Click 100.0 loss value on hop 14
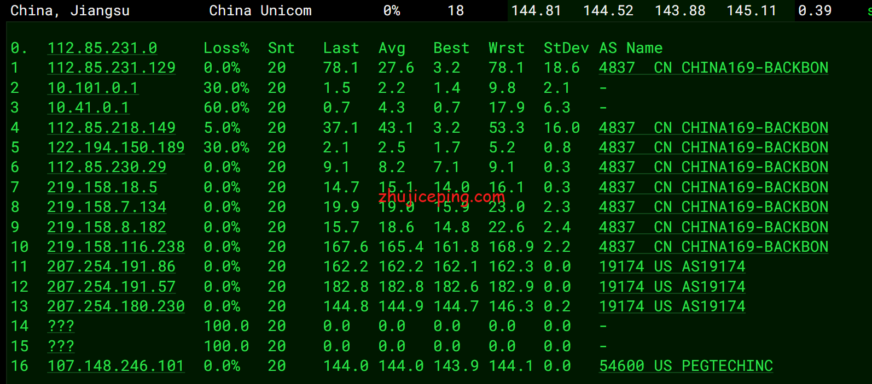 pyautogui.click(x=226, y=326)
